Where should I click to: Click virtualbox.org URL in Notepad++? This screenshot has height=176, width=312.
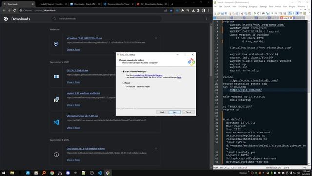(269, 48)
